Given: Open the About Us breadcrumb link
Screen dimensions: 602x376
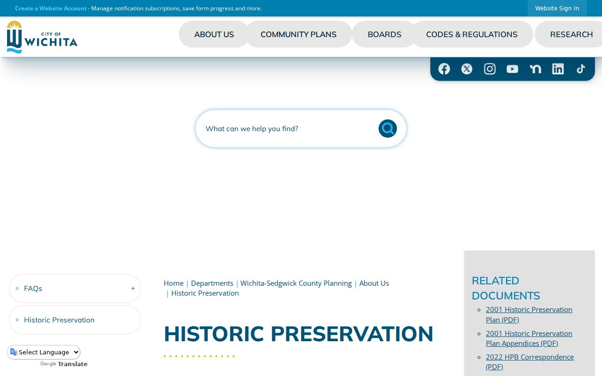Looking at the screenshot, I should click(x=374, y=283).
